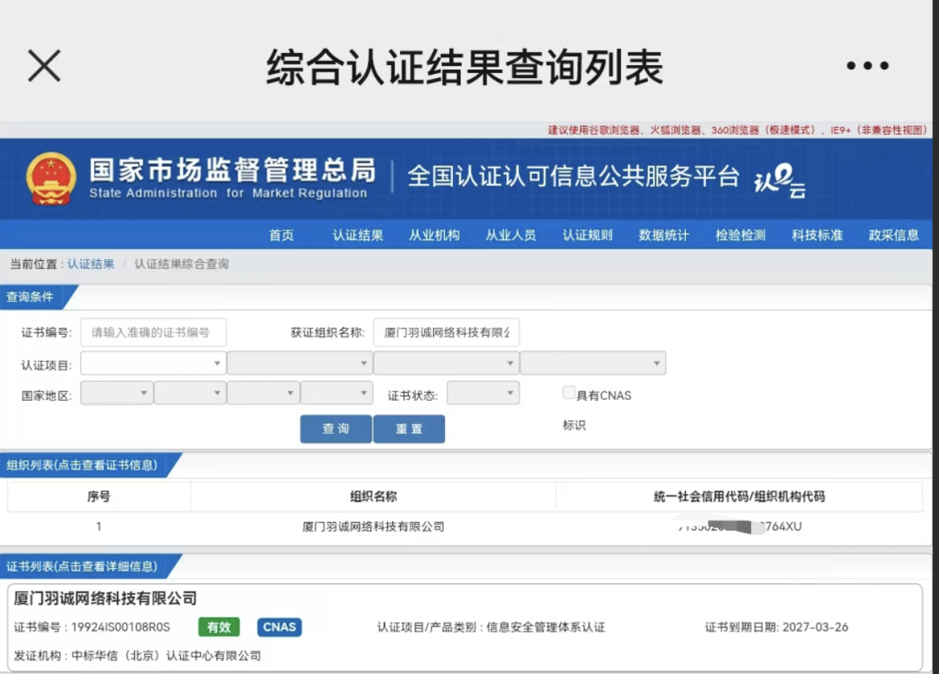
Task: Click the green 有效 status badge
Action: 218,626
